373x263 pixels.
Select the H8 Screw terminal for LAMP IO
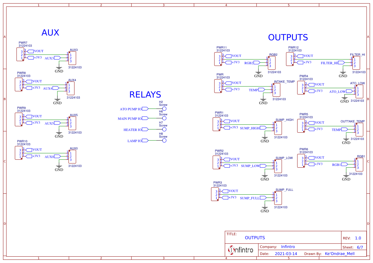coord(164,141)
